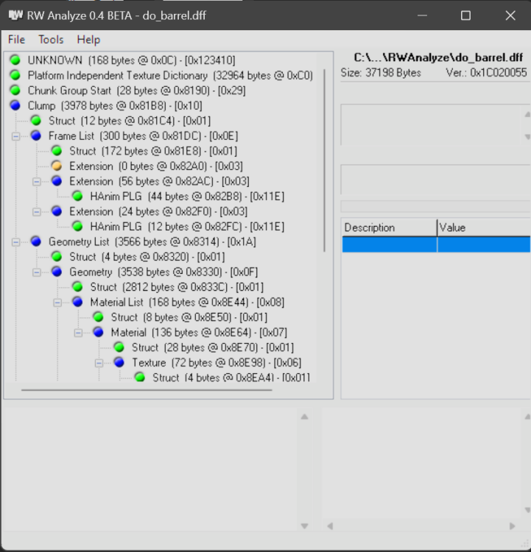Screen dimensions: 531x552
Task: Collapse the Texture node
Action: tap(99, 362)
